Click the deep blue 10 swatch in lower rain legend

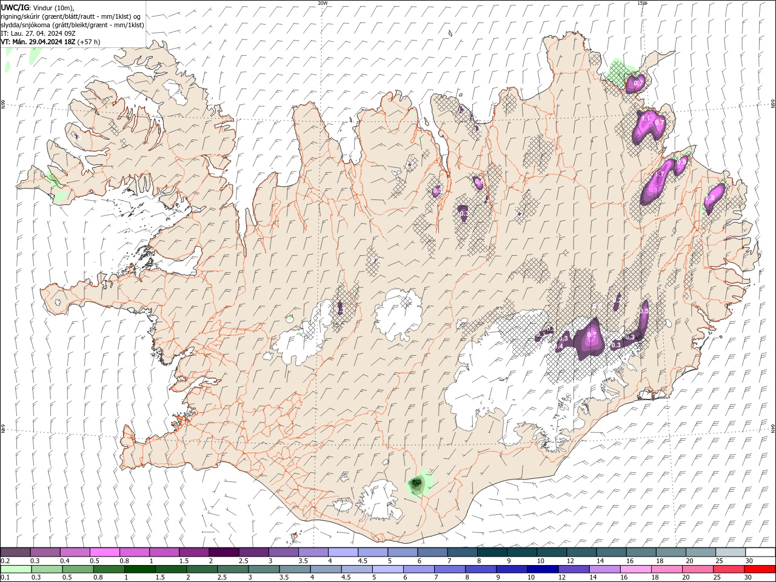click(x=543, y=569)
